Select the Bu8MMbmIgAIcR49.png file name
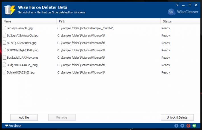Screen dimensions: 202x130 [x=22, y=50]
